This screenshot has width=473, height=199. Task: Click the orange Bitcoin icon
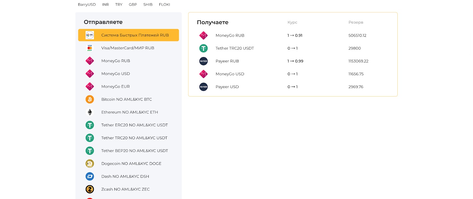tap(90, 99)
